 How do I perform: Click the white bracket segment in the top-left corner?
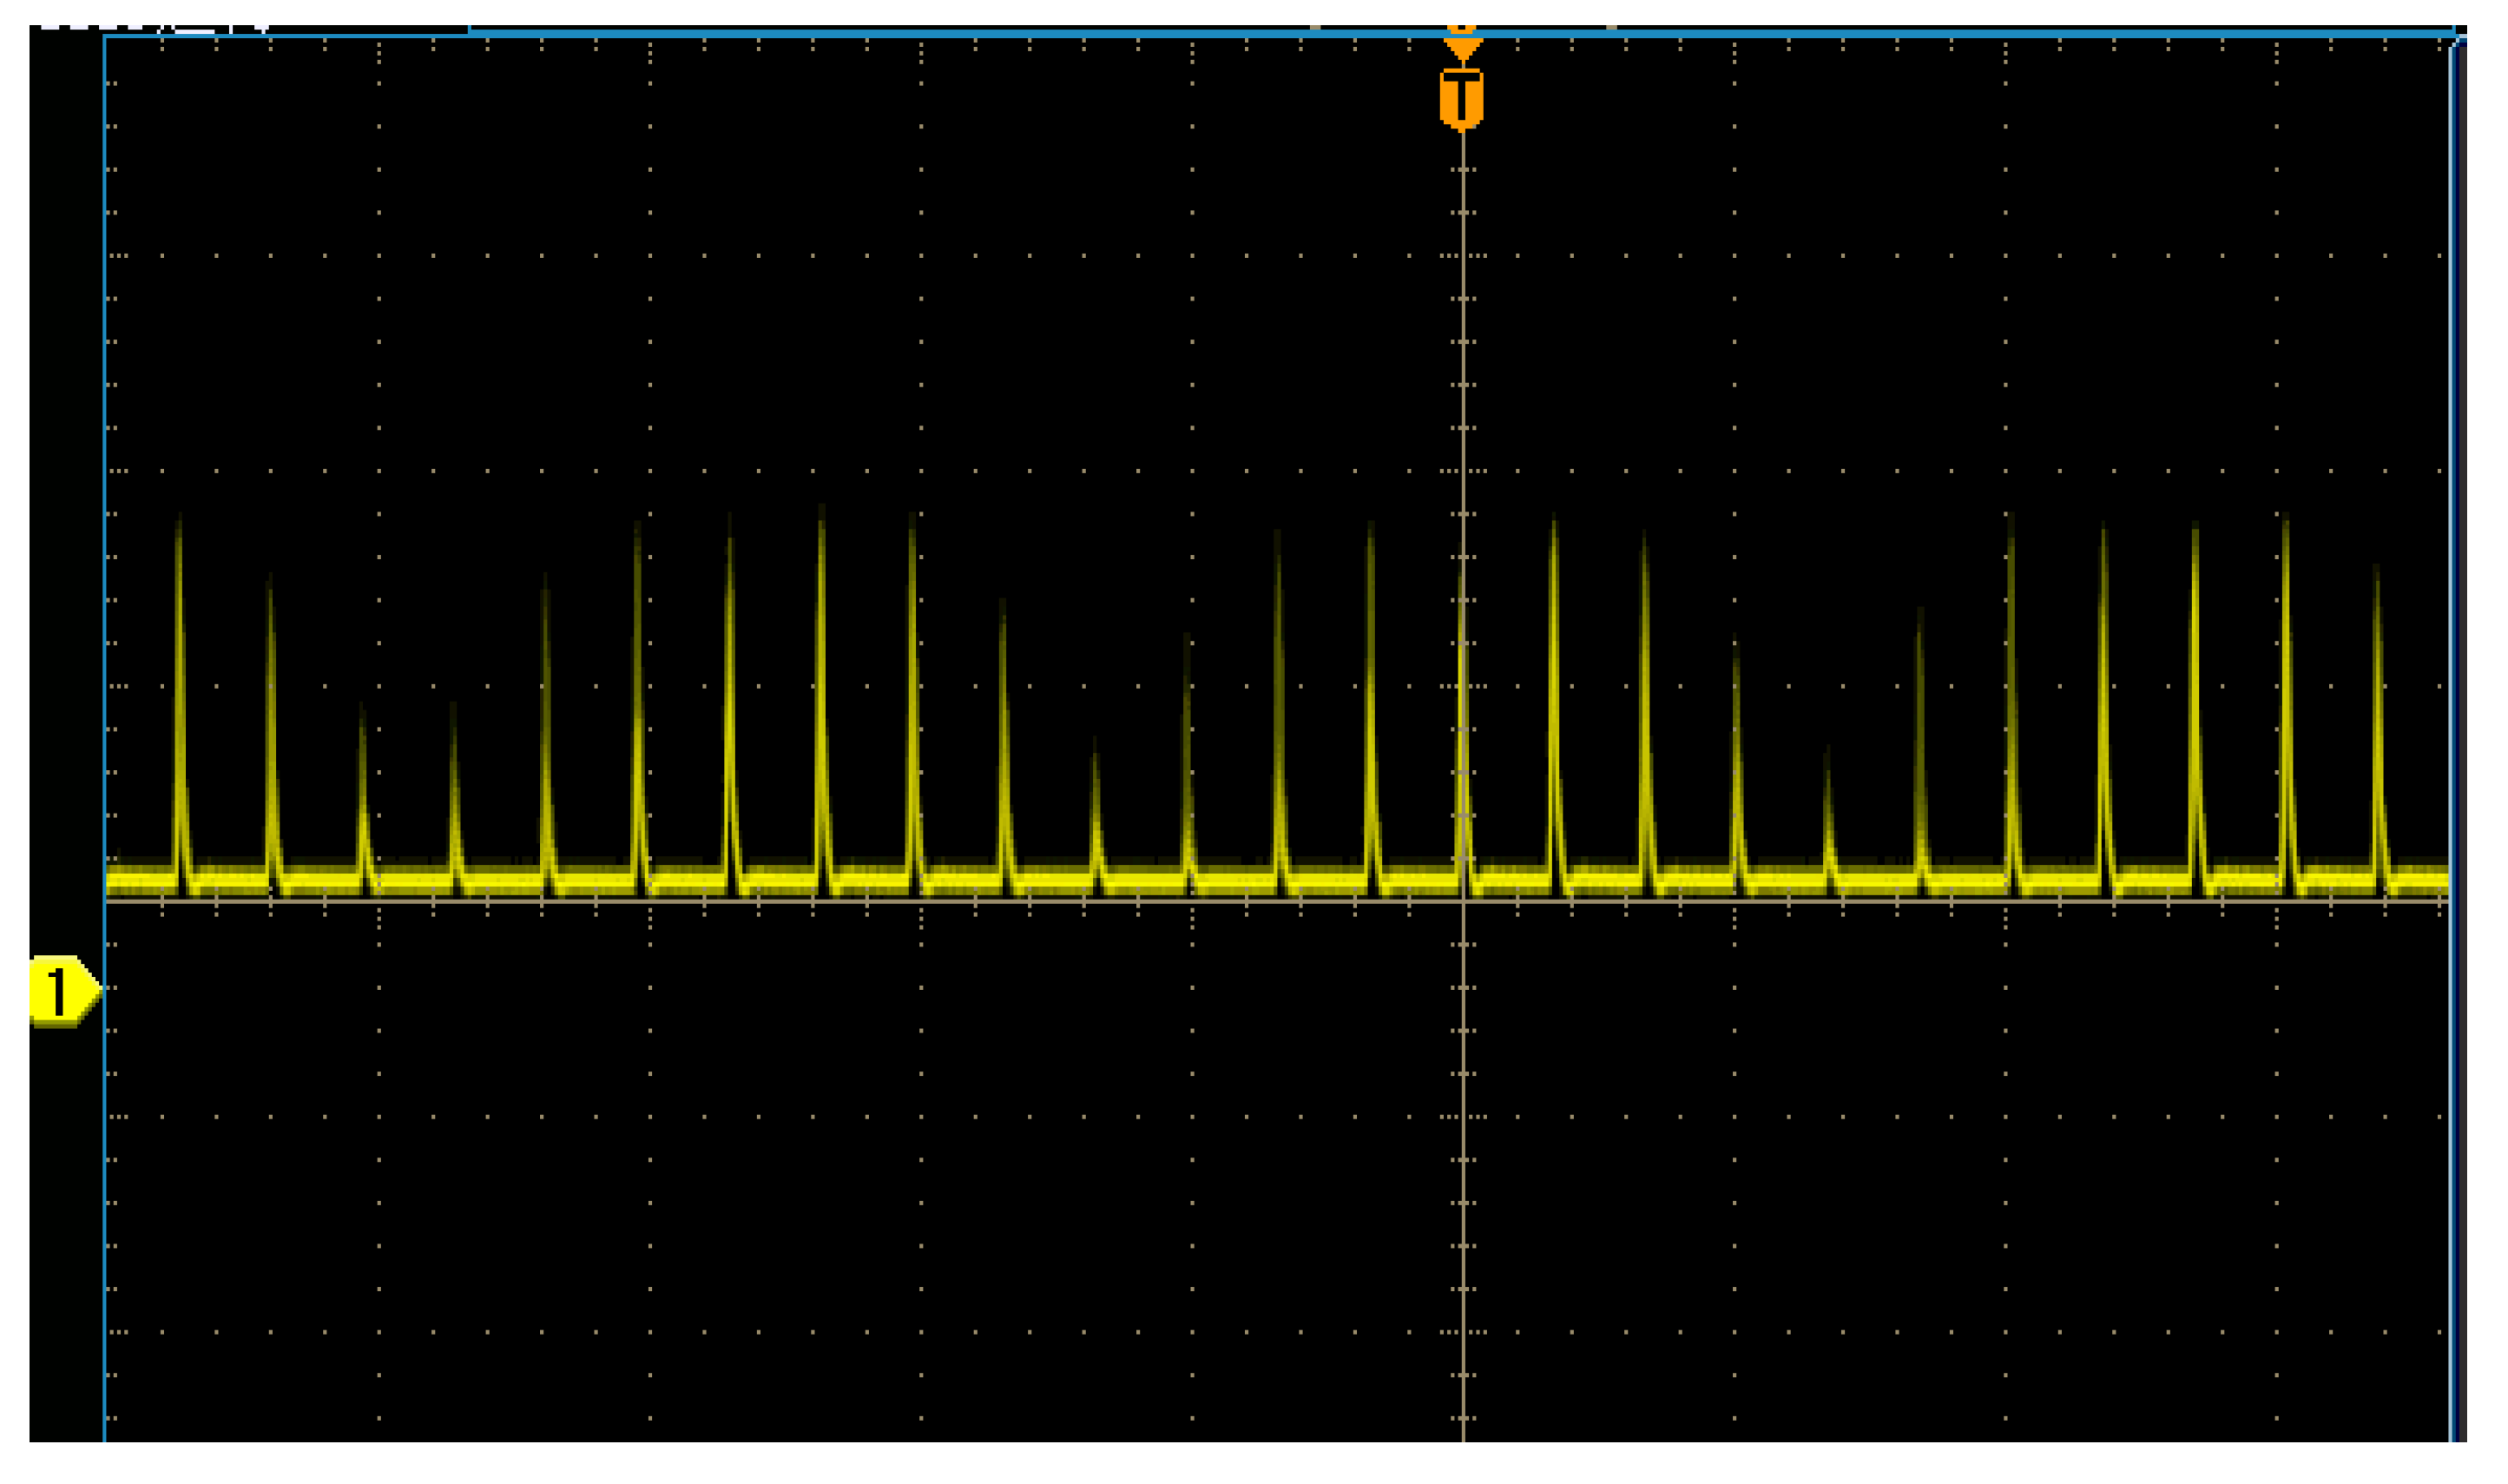pyautogui.click(x=195, y=31)
